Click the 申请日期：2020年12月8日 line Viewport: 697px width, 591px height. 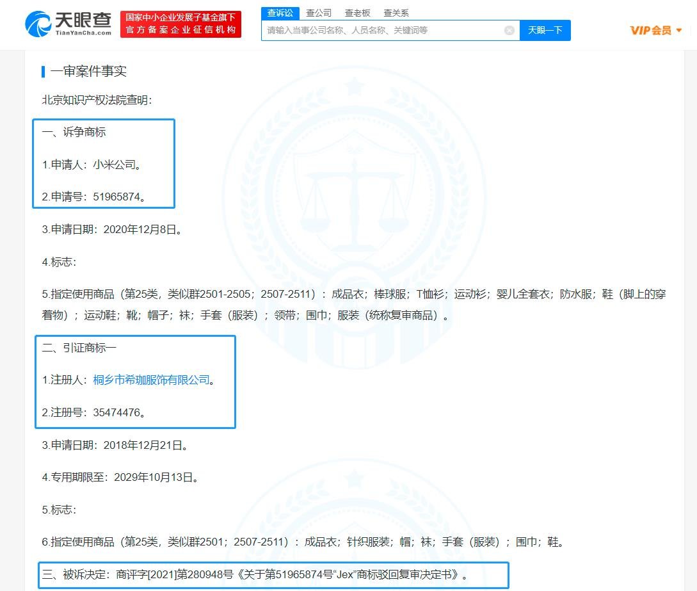(x=112, y=229)
